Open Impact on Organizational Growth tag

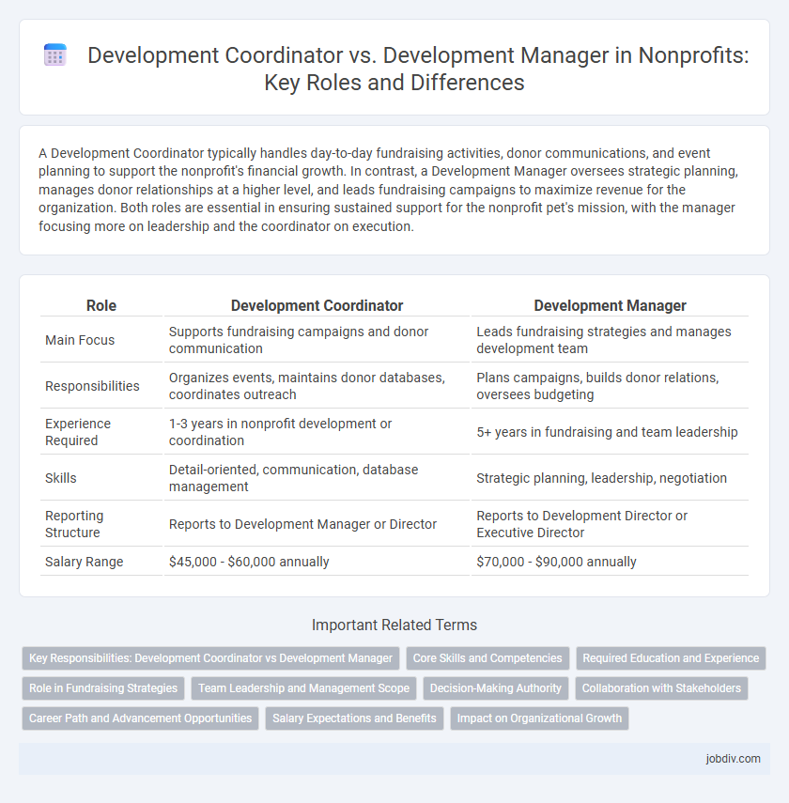point(539,718)
